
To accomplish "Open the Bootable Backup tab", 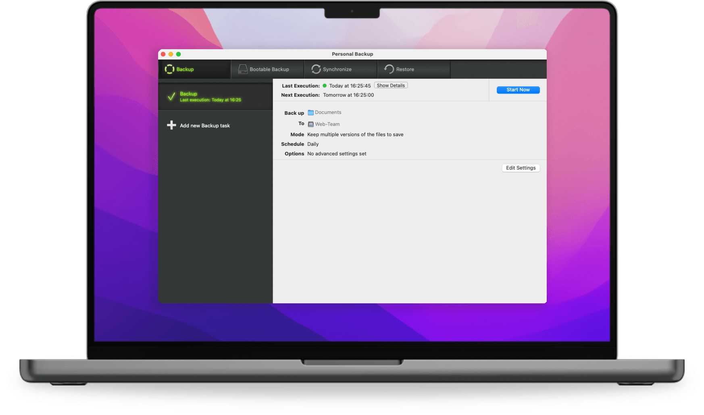I will pyautogui.click(x=268, y=69).
